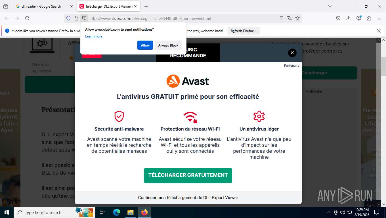Open Firefox View from the tab bar icon
This screenshot has height=218, width=386.
coord(6,6)
